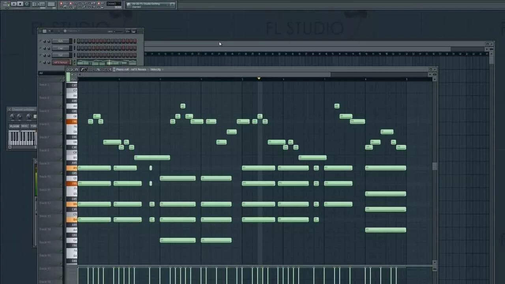Toggle first step of Kick row
This screenshot has width=505, height=284.
coord(79,41)
